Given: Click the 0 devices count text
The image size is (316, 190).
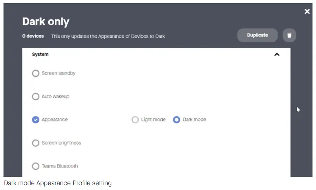Looking at the screenshot, I should [x=33, y=36].
